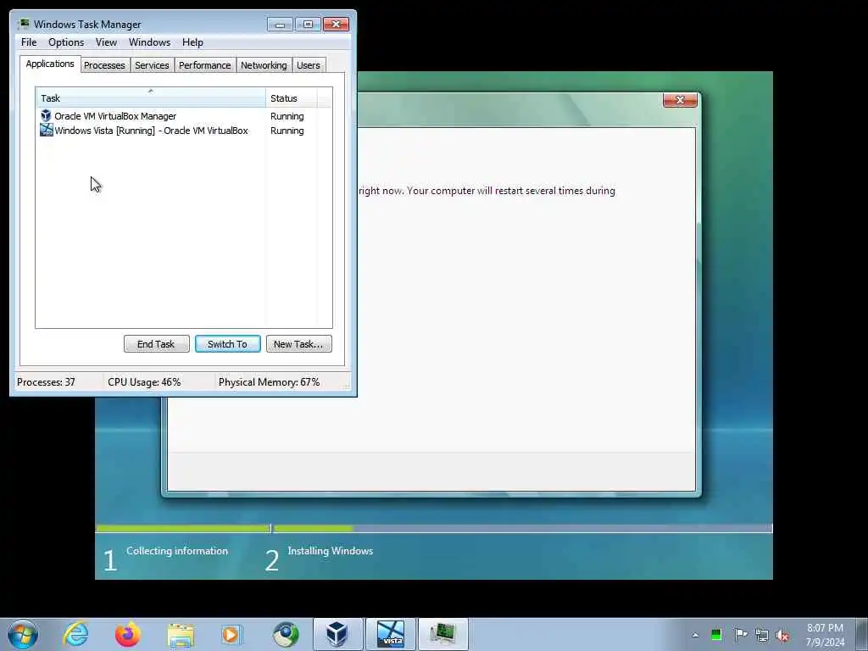
Task: Switch to the Networking tab
Action: click(x=264, y=65)
